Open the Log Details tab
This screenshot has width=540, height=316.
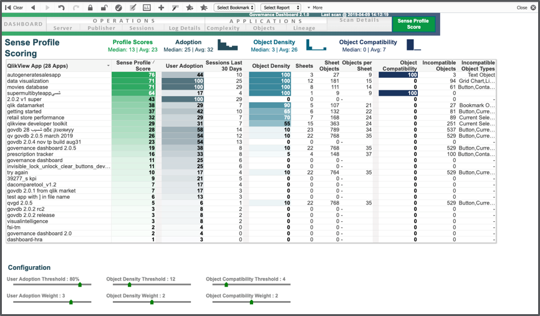click(184, 28)
